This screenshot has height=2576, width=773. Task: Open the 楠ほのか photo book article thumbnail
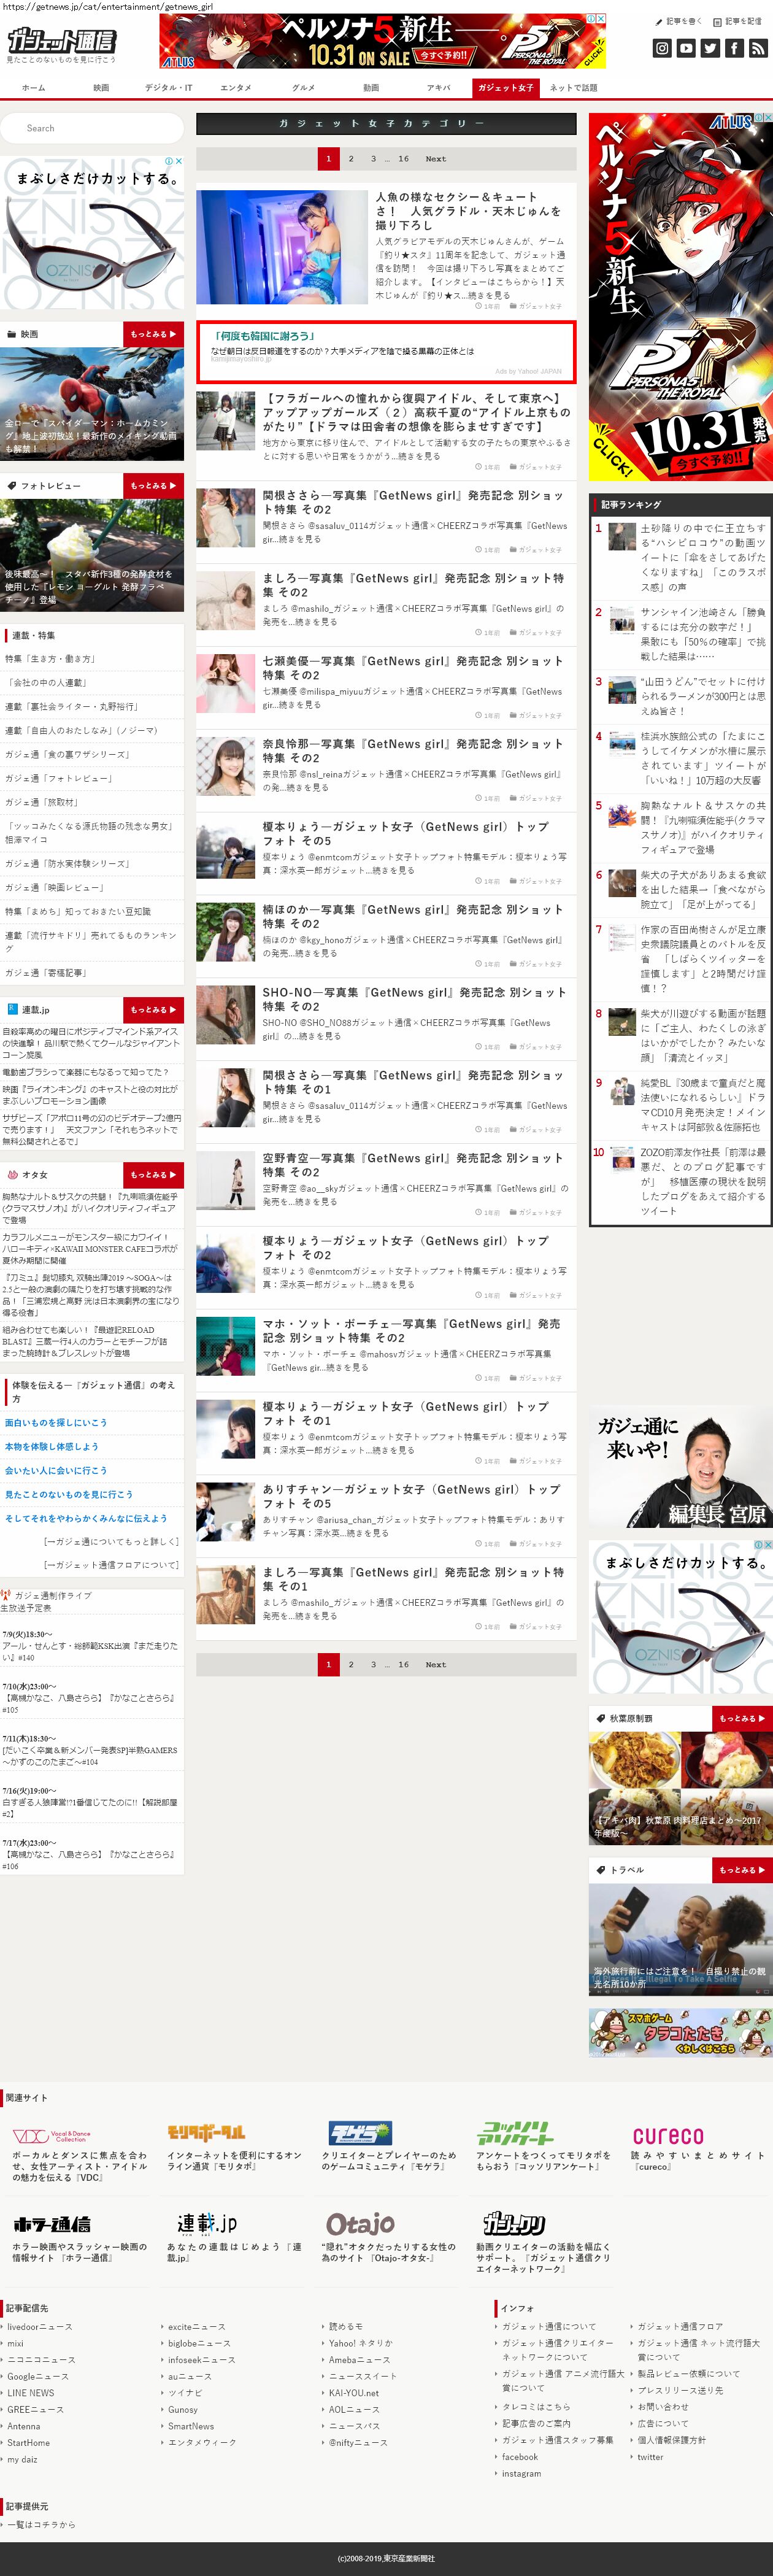pyautogui.click(x=226, y=932)
